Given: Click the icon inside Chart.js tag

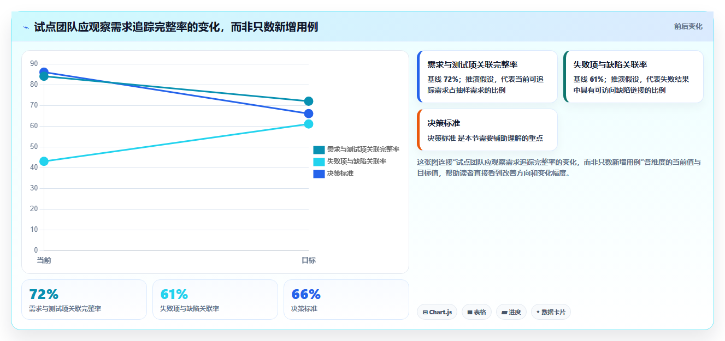Looking at the screenshot, I should point(425,313).
